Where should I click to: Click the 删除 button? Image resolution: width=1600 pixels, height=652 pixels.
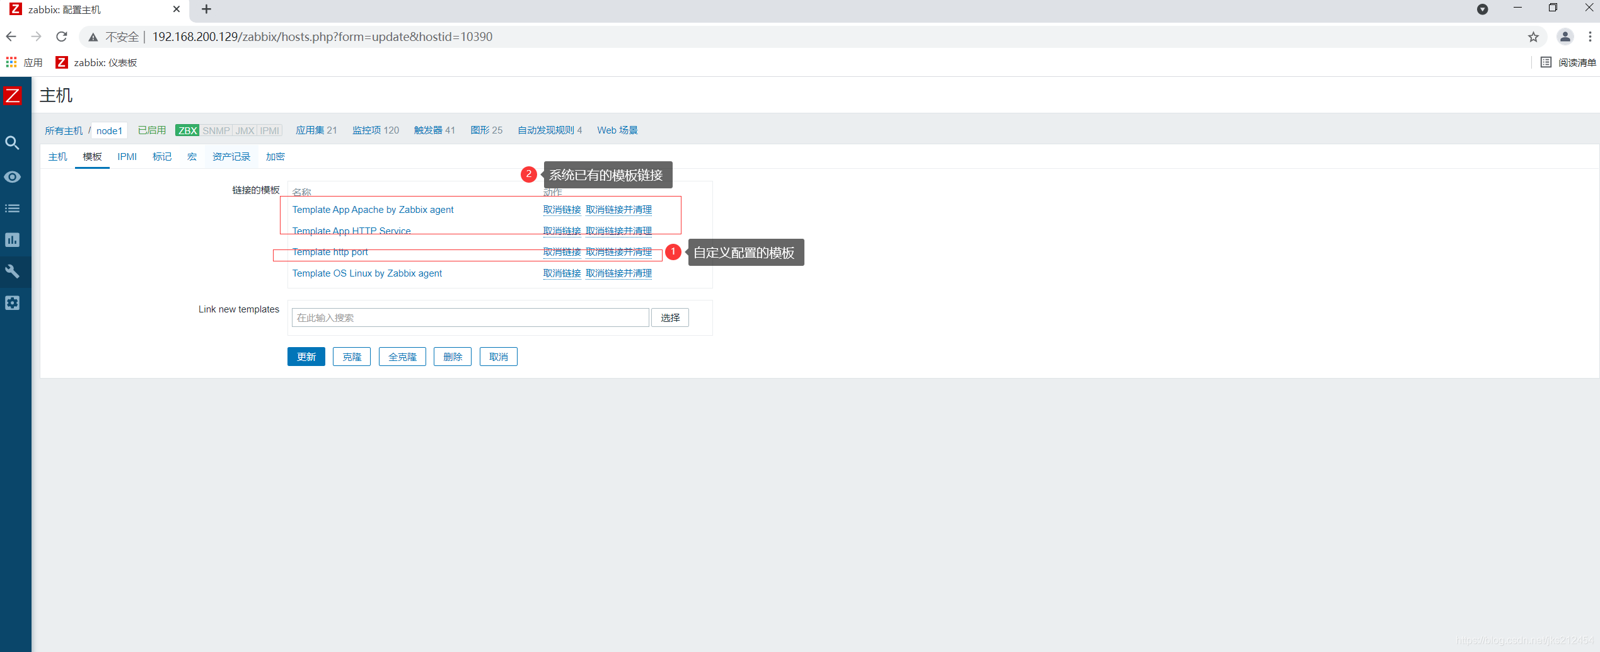click(453, 357)
